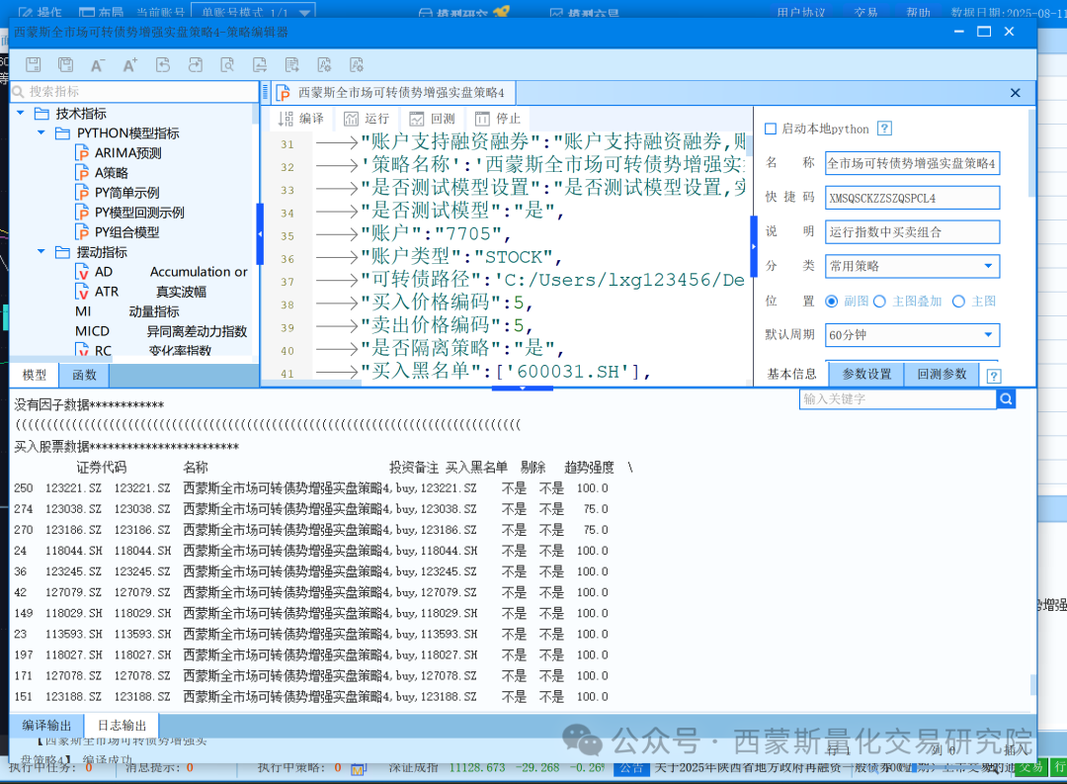The width and height of the screenshot is (1067, 784).
Task: Switch to 模型 tab
Action: tap(34, 375)
